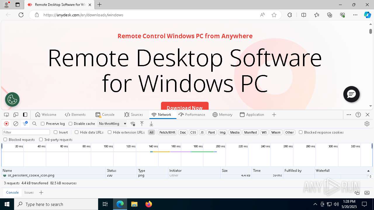Open the Performance tab

point(192,115)
